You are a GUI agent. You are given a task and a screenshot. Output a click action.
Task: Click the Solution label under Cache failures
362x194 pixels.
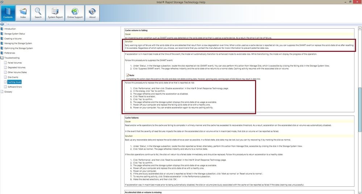[129, 136]
